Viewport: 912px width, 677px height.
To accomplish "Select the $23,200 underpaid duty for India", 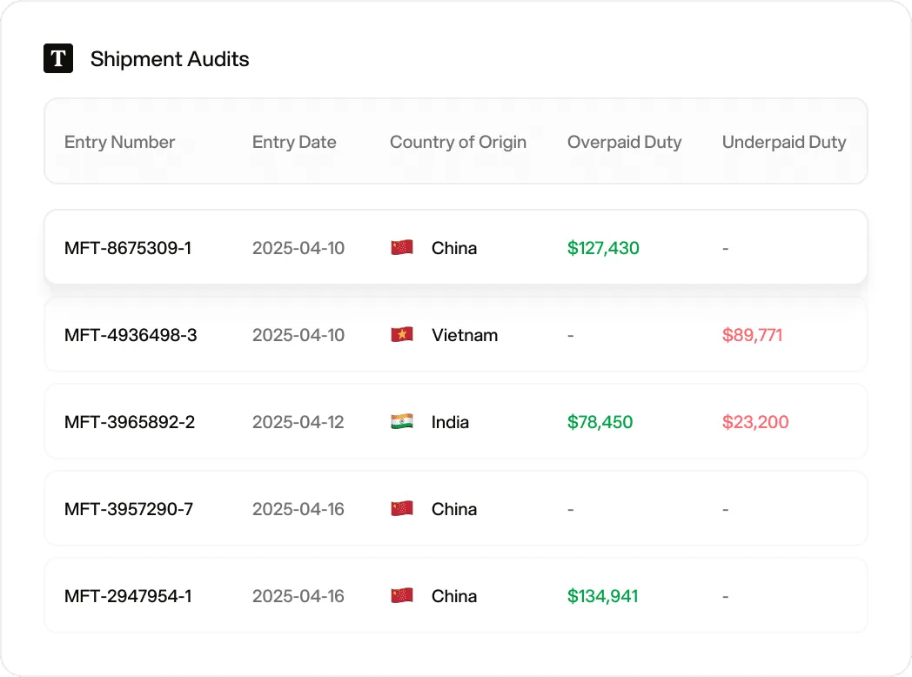I will tap(755, 422).
